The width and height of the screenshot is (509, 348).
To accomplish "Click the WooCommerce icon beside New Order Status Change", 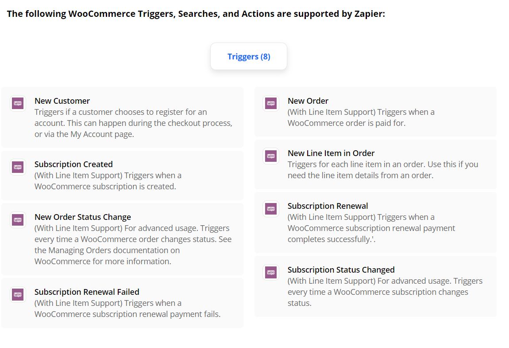I will [18, 220].
